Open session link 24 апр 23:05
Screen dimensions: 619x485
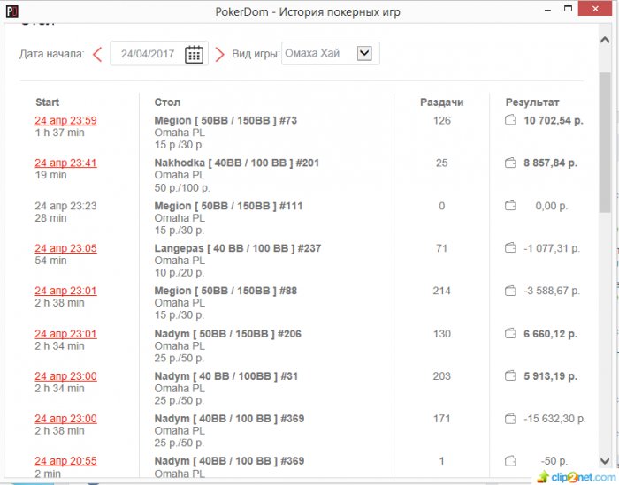click(65, 248)
